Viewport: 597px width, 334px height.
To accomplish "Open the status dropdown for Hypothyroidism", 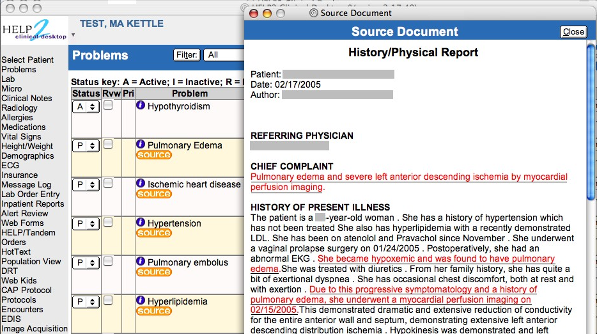I will tap(86, 107).
